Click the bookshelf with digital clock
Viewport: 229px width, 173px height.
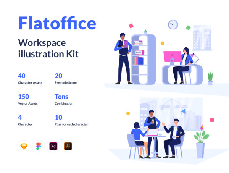coord(143,59)
